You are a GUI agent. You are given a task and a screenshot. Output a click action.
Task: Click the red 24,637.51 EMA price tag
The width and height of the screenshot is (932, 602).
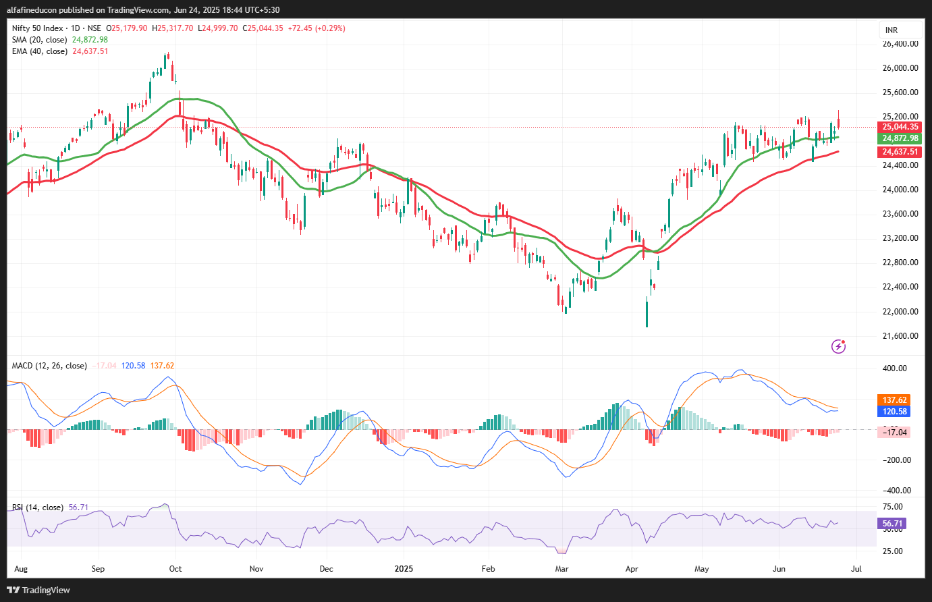click(x=900, y=152)
